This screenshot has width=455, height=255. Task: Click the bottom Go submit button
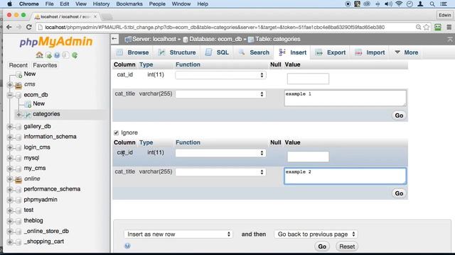[x=322, y=246]
